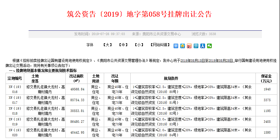Click the 筑公资告 058号 announcement title
Screen dimensions: 280x140
139,14
